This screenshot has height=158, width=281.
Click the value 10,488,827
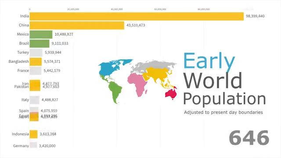(x=64, y=34)
